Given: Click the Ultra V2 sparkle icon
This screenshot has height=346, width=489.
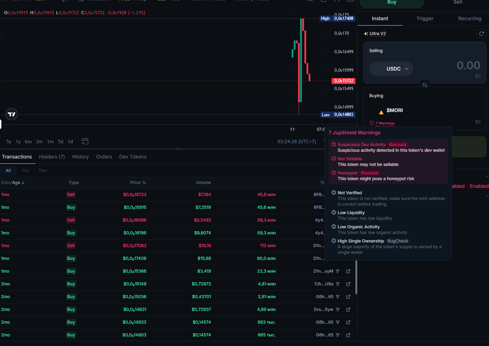Looking at the screenshot, I should coord(366,34).
